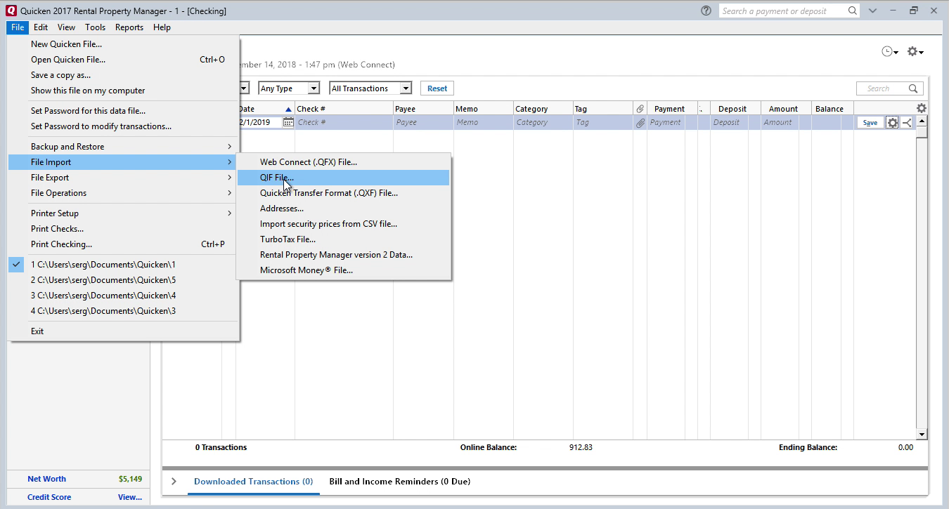Choose Web Connect (.QFX) File import

[x=343, y=162]
